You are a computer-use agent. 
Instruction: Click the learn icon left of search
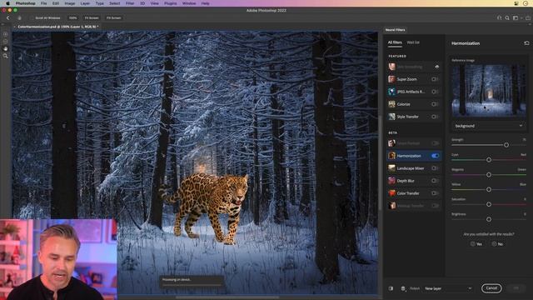(x=499, y=17)
